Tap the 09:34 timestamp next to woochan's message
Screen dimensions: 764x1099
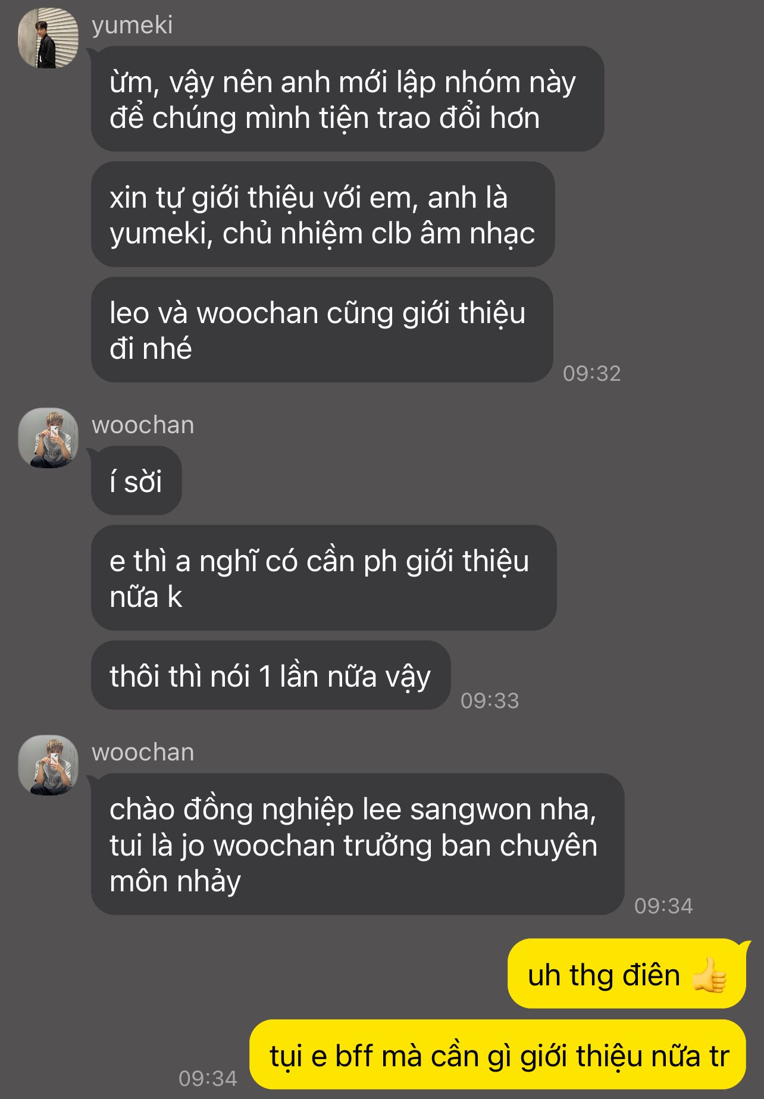click(x=663, y=906)
